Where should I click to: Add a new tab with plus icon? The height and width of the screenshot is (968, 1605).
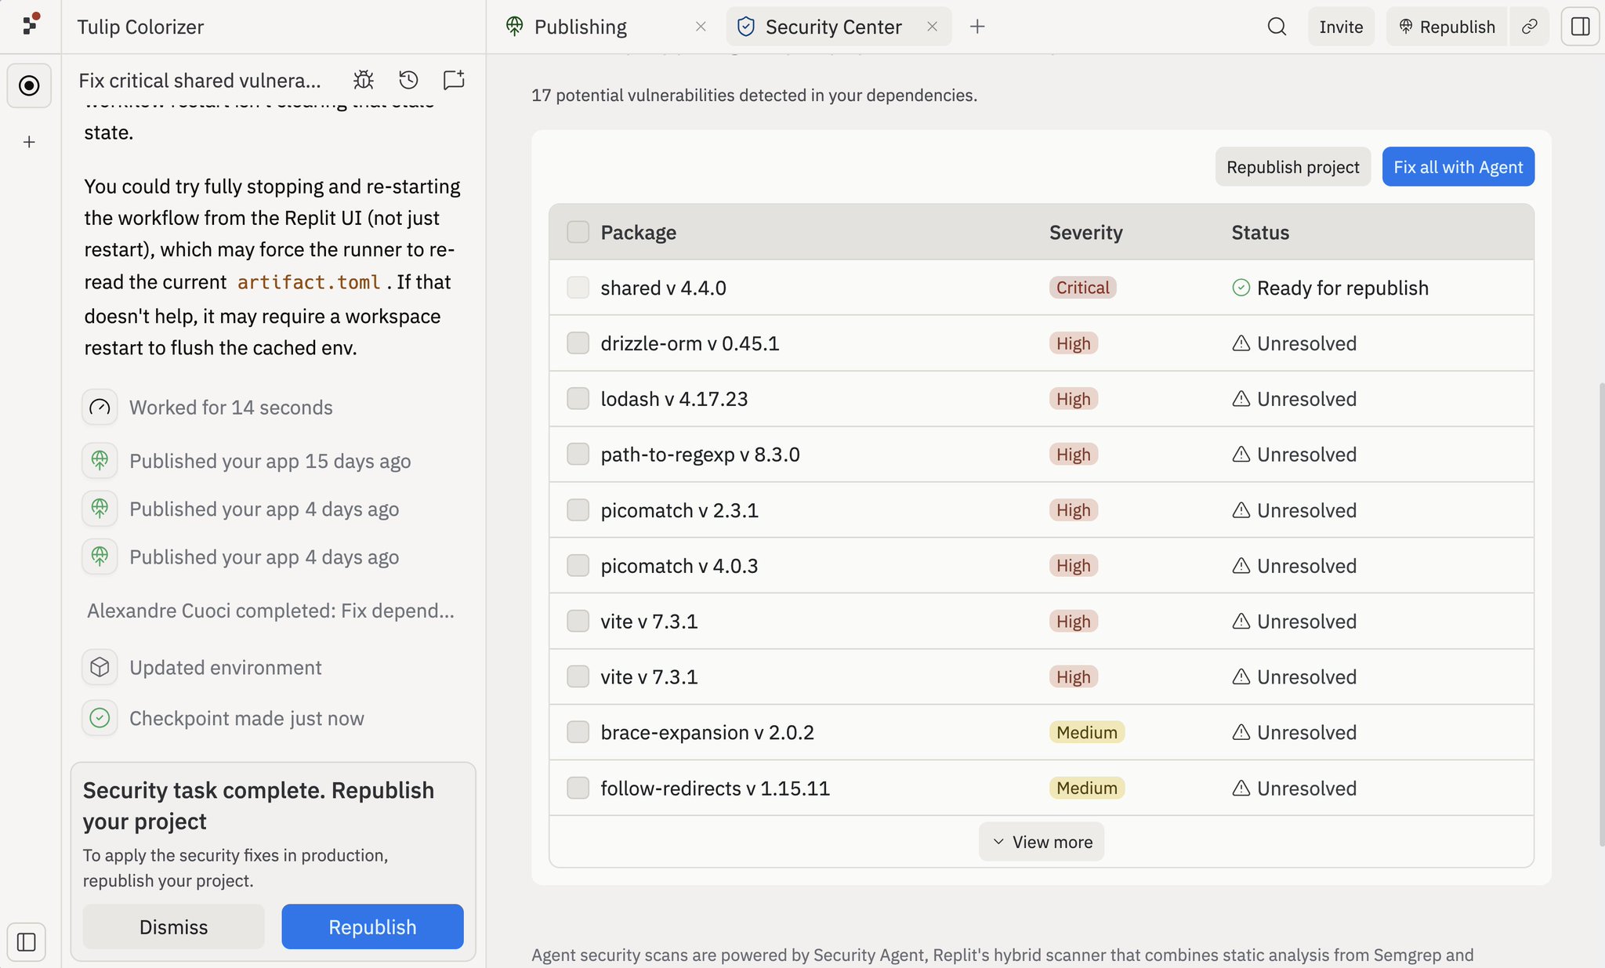pyautogui.click(x=977, y=27)
